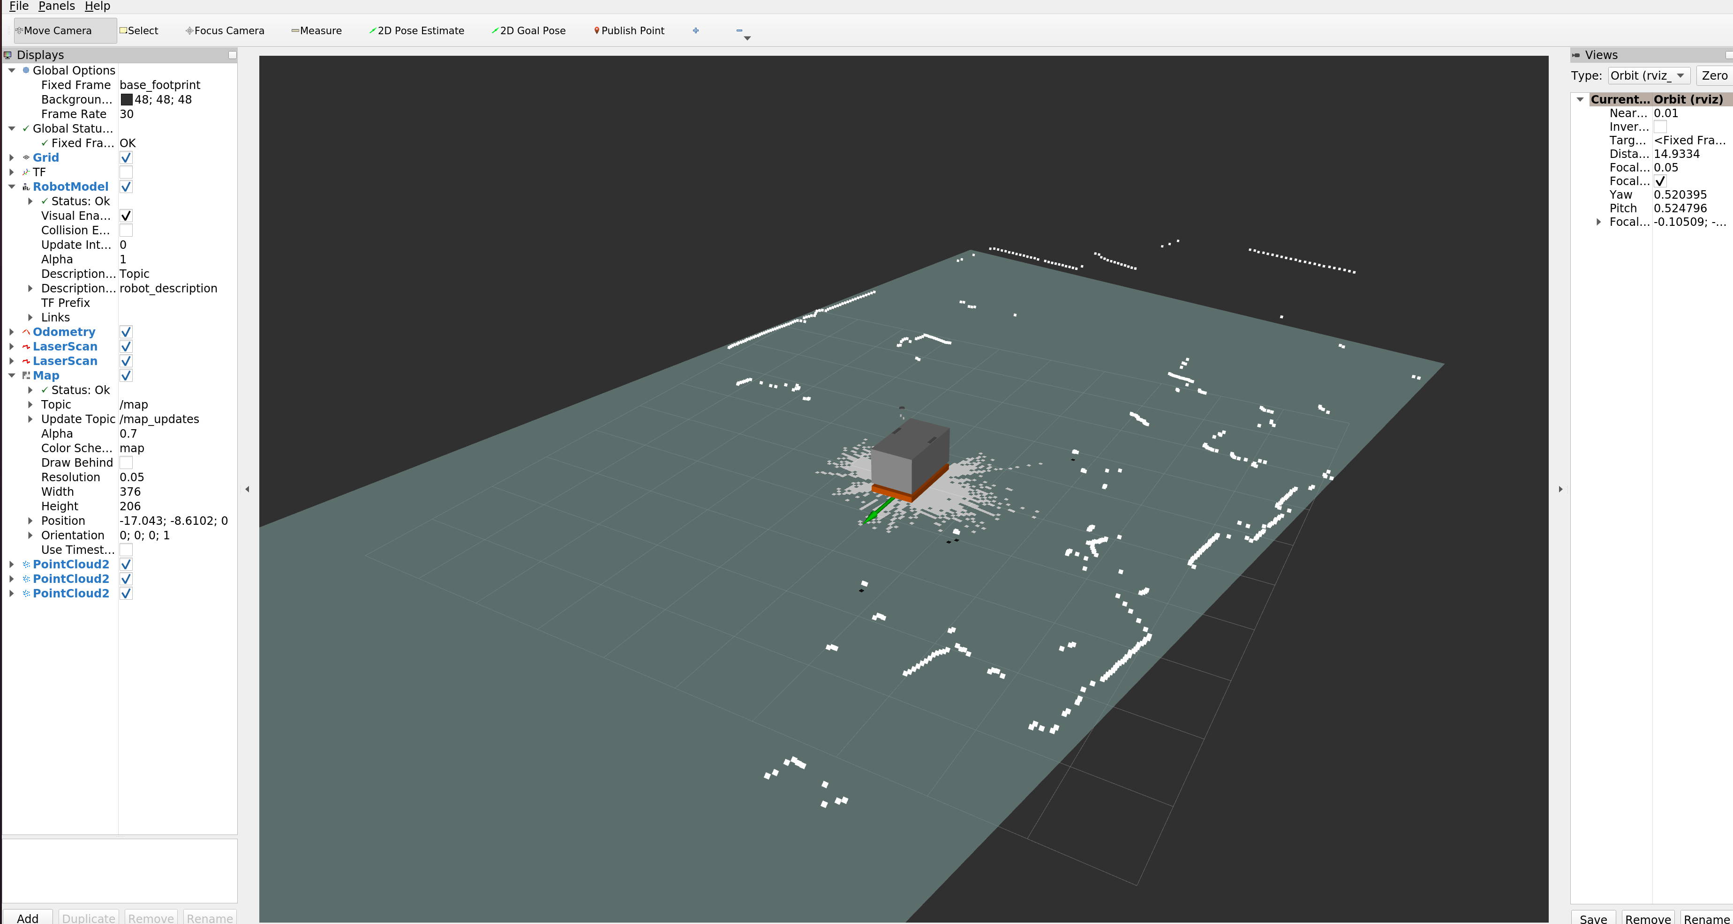1733x924 pixels.
Task: Check Draw Behind for the Map display
Action: [126, 462]
